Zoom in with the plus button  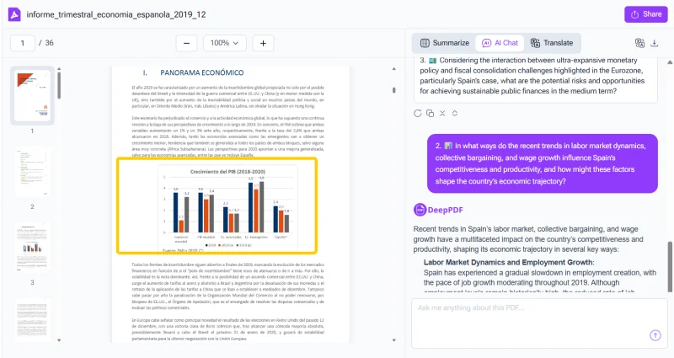263,43
